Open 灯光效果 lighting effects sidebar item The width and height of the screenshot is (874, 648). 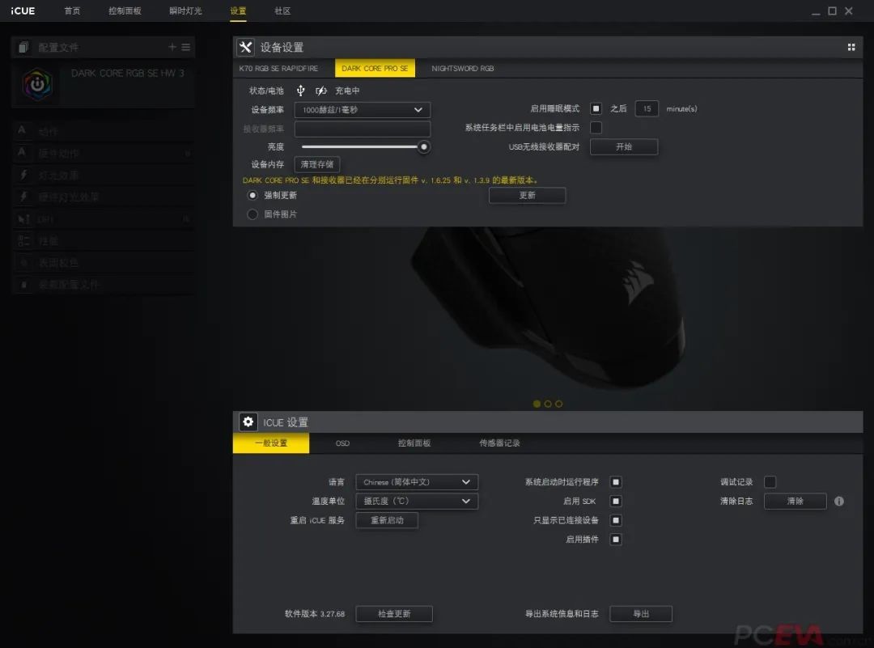click(103, 176)
